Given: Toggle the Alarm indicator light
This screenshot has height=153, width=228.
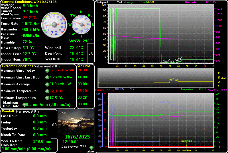Looking at the screenshot, I should [x=91, y=148].
